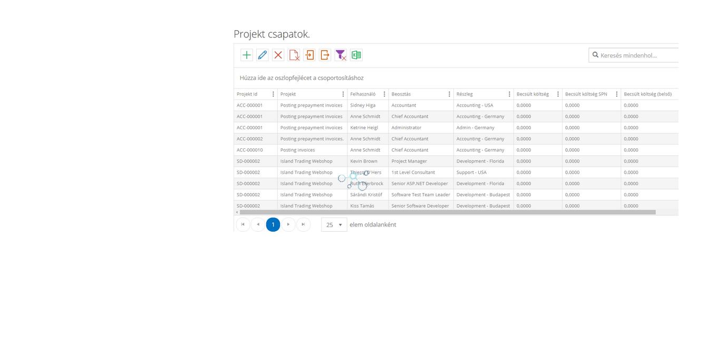
Task: Go to the next page arrow
Action: pyautogui.click(x=288, y=225)
